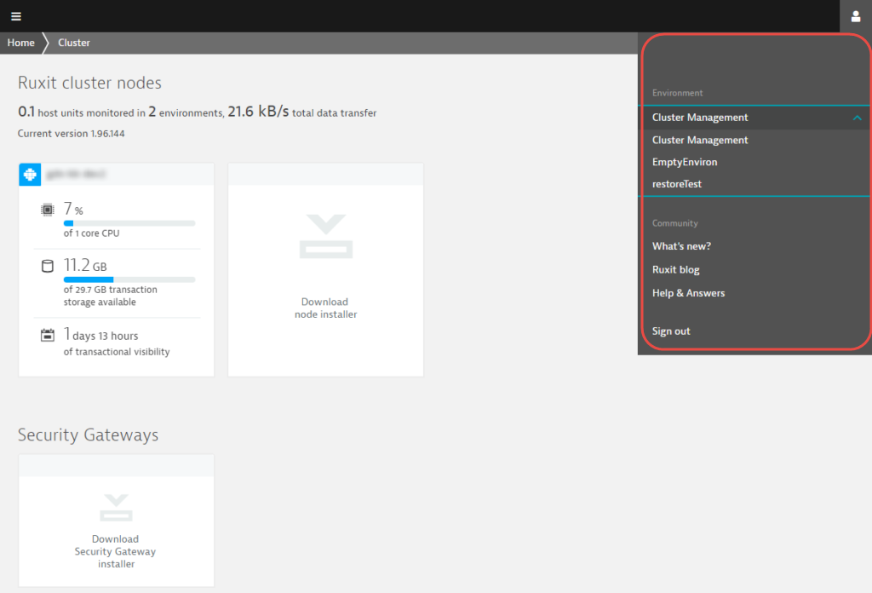
Task: Click the Community section label
Action: click(x=675, y=223)
